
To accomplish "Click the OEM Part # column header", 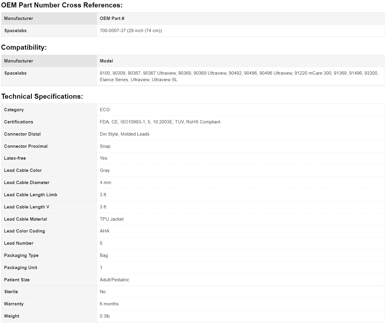I will (x=112, y=18).
